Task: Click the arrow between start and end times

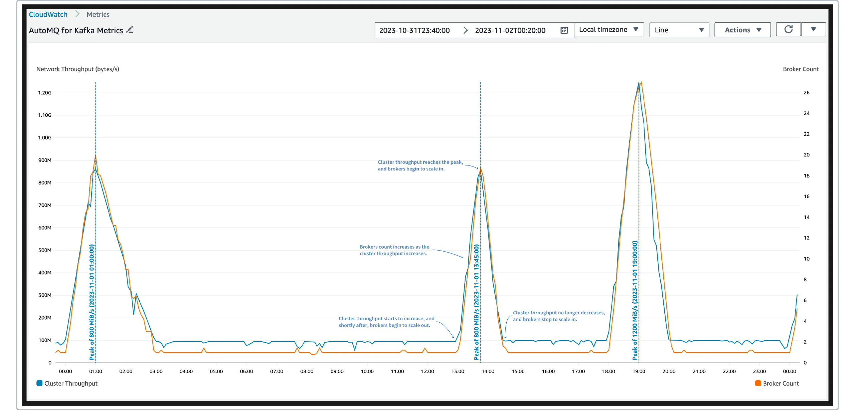Action: point(465,30)
